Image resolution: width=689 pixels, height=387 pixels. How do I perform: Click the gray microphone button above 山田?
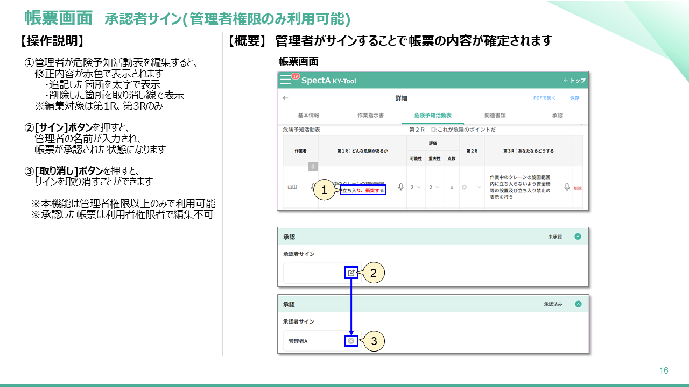(313, 167)
